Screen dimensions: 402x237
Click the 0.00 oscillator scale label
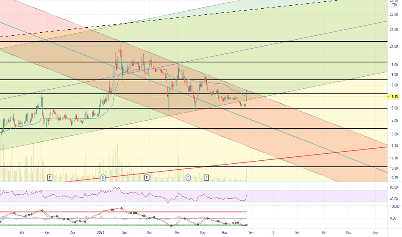tap(393, 218)
